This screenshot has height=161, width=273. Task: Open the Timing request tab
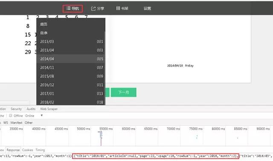pos(40,150)
